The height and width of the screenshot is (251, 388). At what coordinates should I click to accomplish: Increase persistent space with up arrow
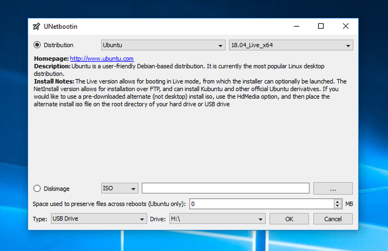337,202
